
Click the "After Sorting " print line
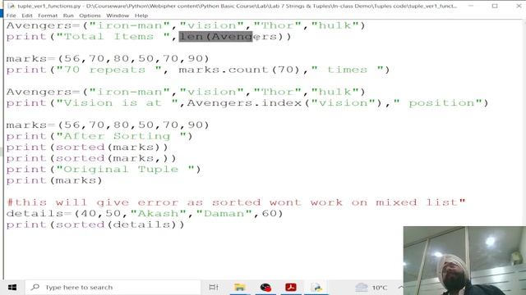[99, 136]
